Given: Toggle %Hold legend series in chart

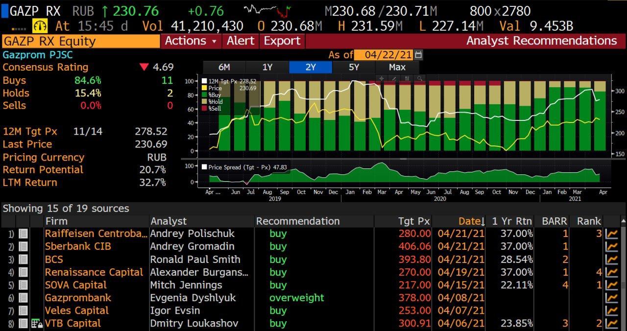Looking at the screenshot, I should pos(213,102).
